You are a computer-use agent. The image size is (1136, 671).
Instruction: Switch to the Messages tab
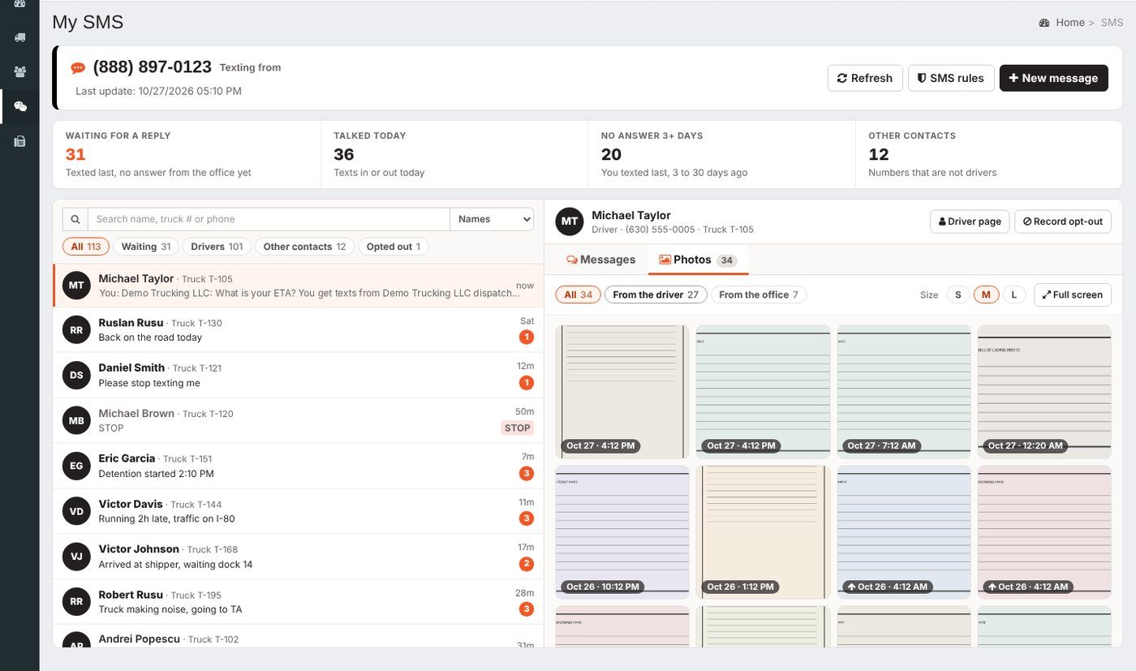point(600,260)
